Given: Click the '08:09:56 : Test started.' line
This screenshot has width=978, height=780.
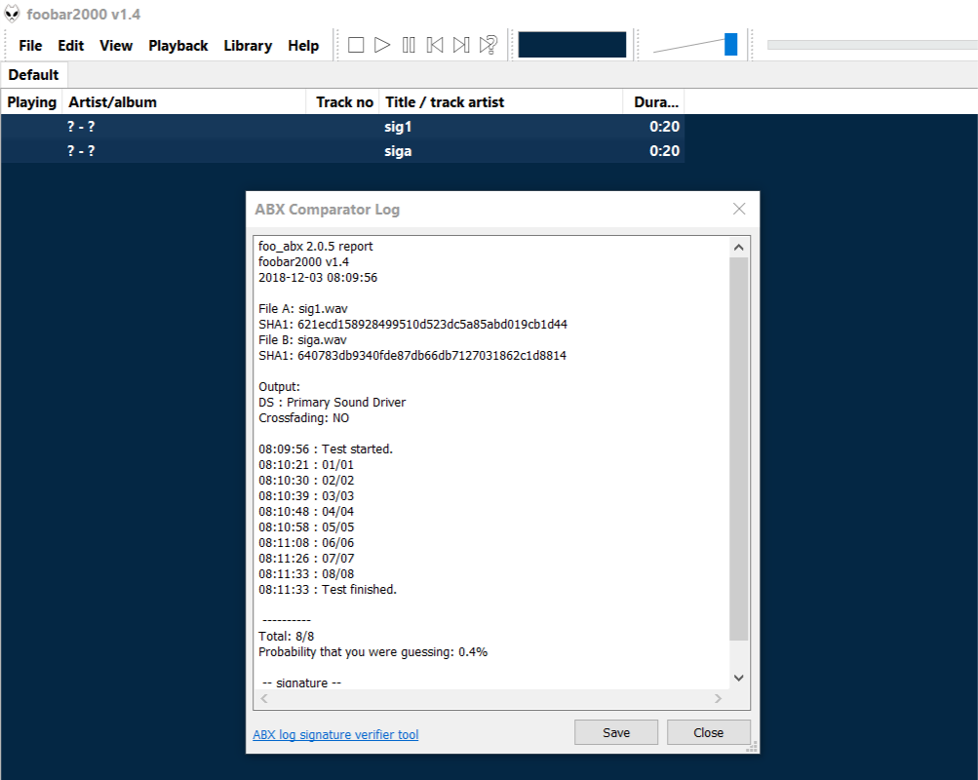Looking at the screenshot, I should [326, 448].
